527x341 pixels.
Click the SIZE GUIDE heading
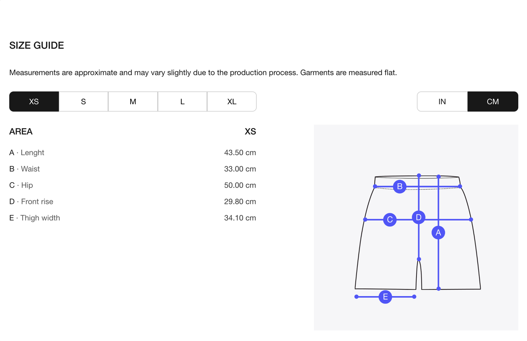(36, 46)
